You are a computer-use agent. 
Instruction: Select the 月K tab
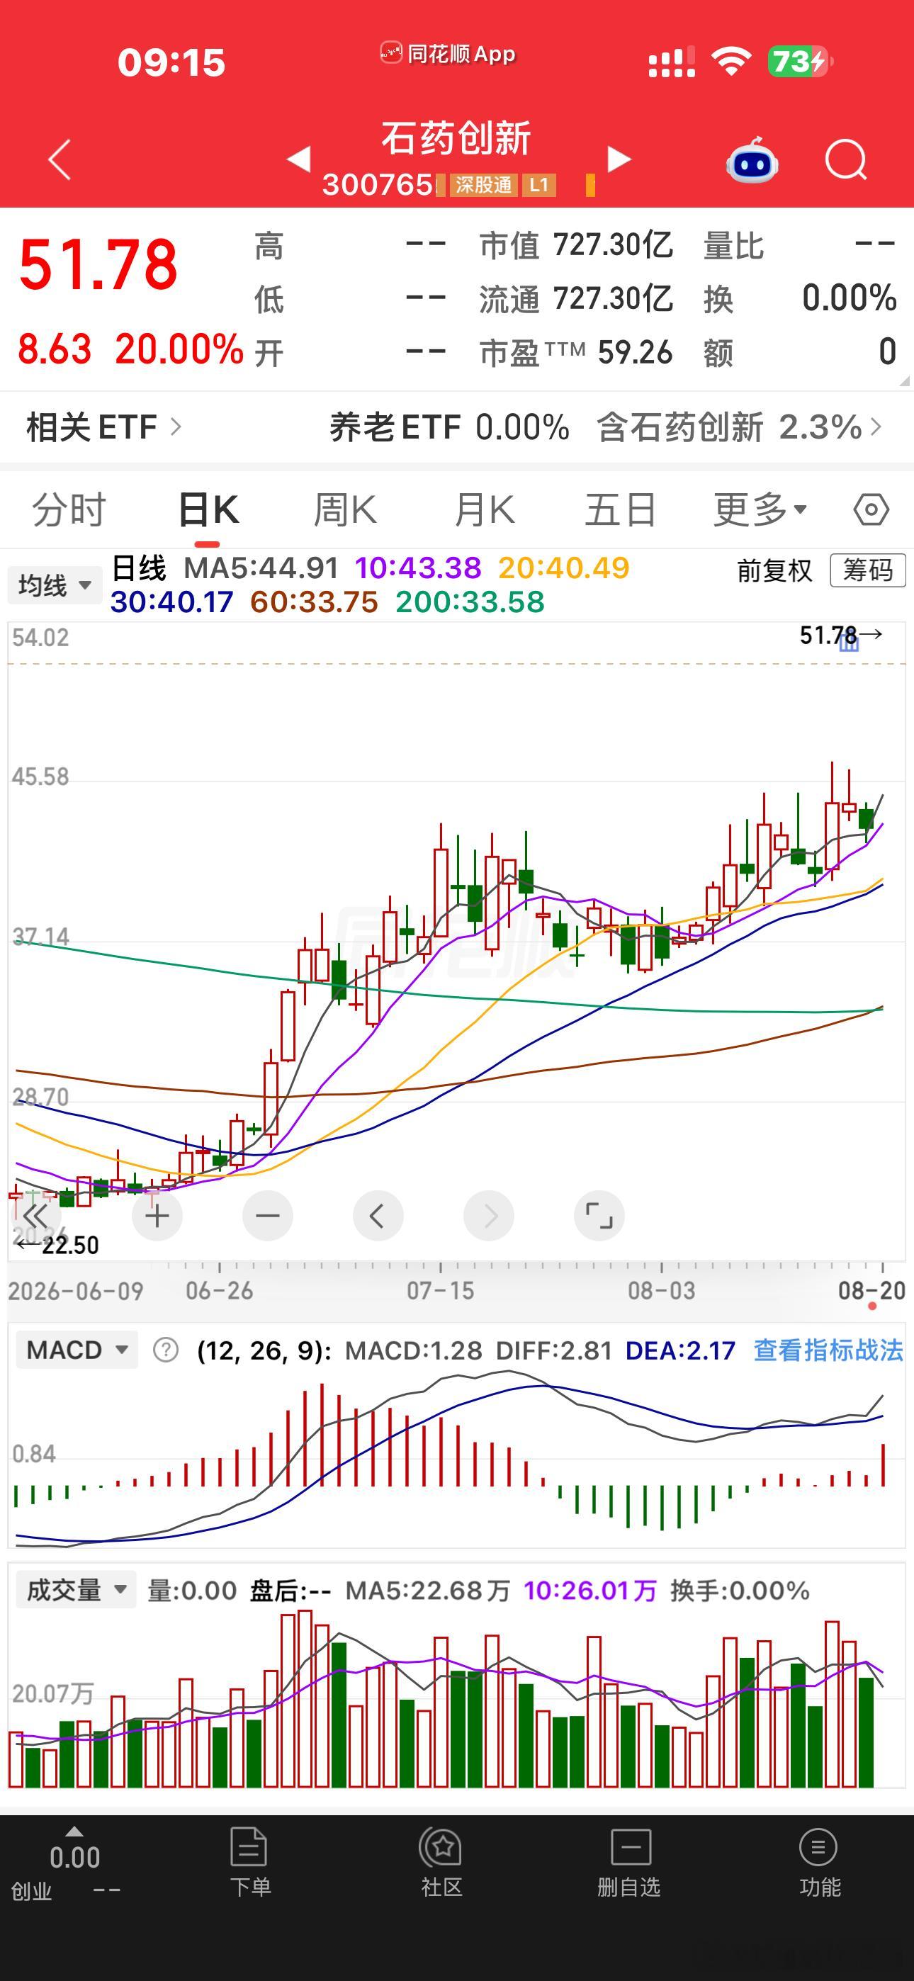pyautogui.click(x=484, y=510)
